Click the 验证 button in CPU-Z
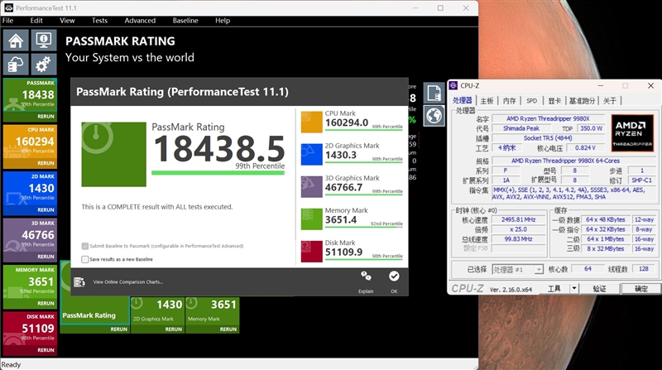This screenshot has height=370, width=662. (599, 289)
